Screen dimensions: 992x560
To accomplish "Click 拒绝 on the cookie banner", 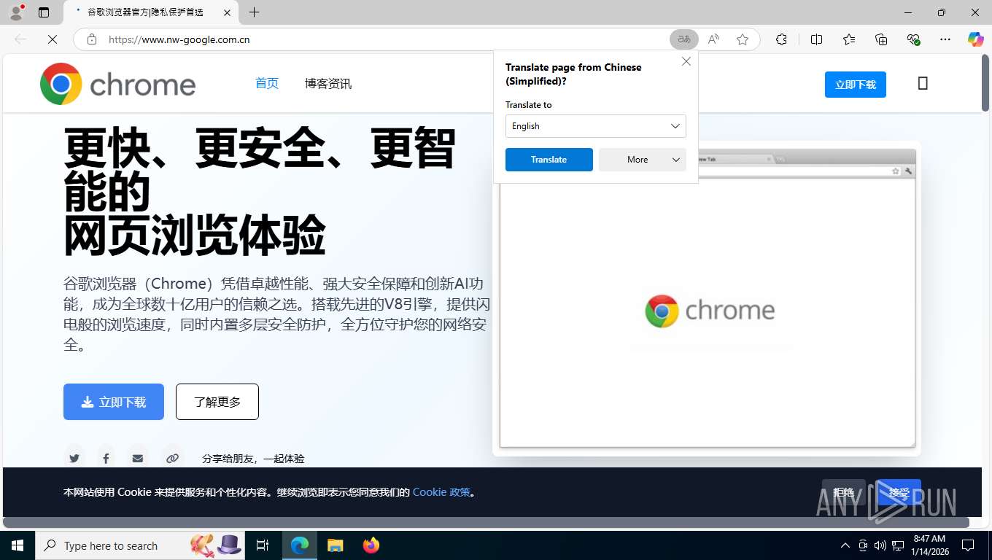I will pos(843,492).
